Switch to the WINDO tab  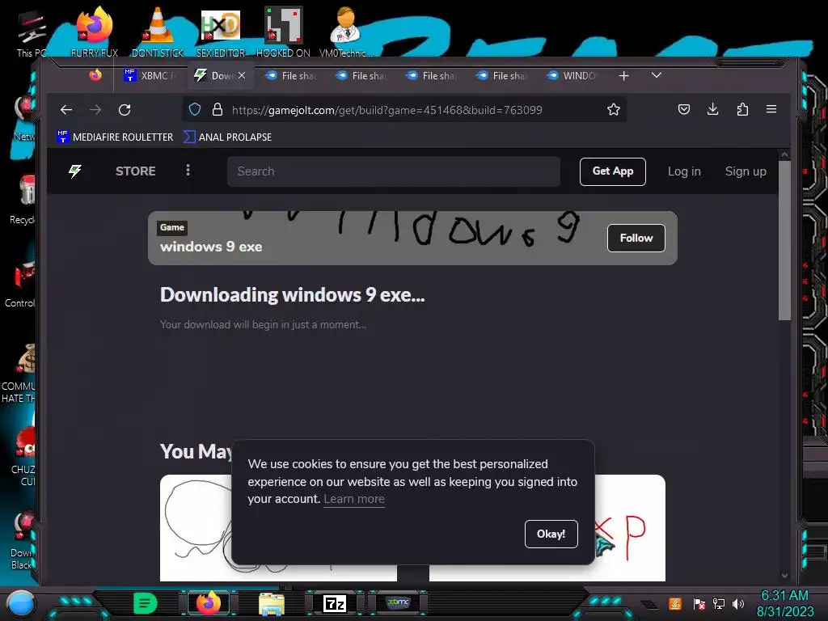click(x=572, y=75)
